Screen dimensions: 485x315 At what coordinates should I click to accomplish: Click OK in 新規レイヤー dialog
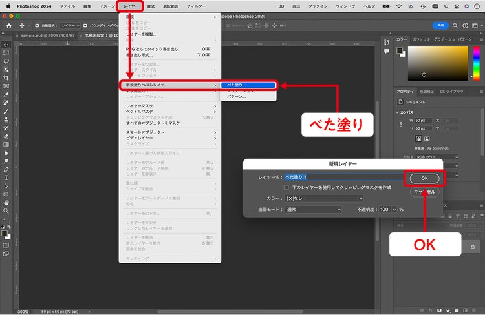pos(424,178)
